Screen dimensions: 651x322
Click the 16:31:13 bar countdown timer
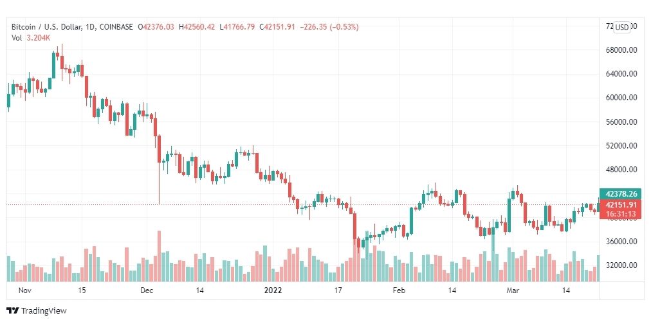[621, 214]
